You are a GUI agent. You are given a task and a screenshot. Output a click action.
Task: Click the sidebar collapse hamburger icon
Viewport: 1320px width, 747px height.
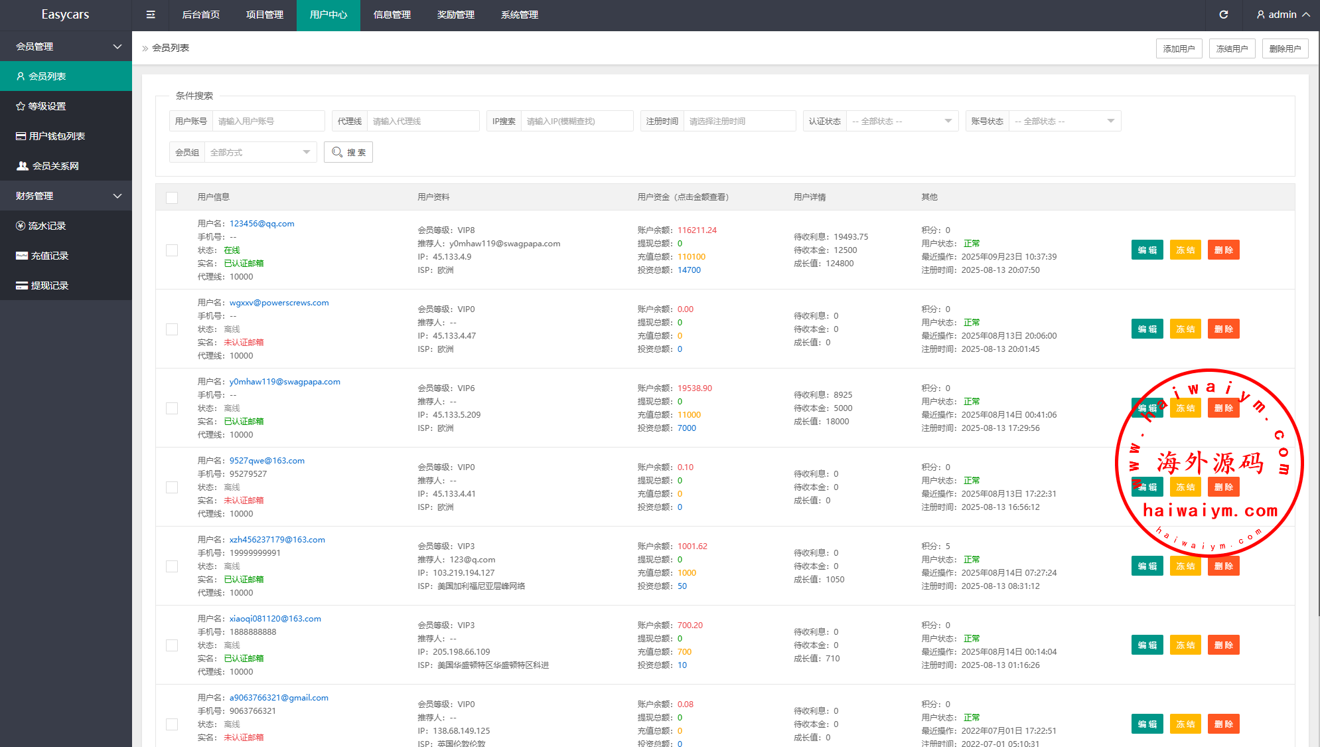(x=151, y=15)
